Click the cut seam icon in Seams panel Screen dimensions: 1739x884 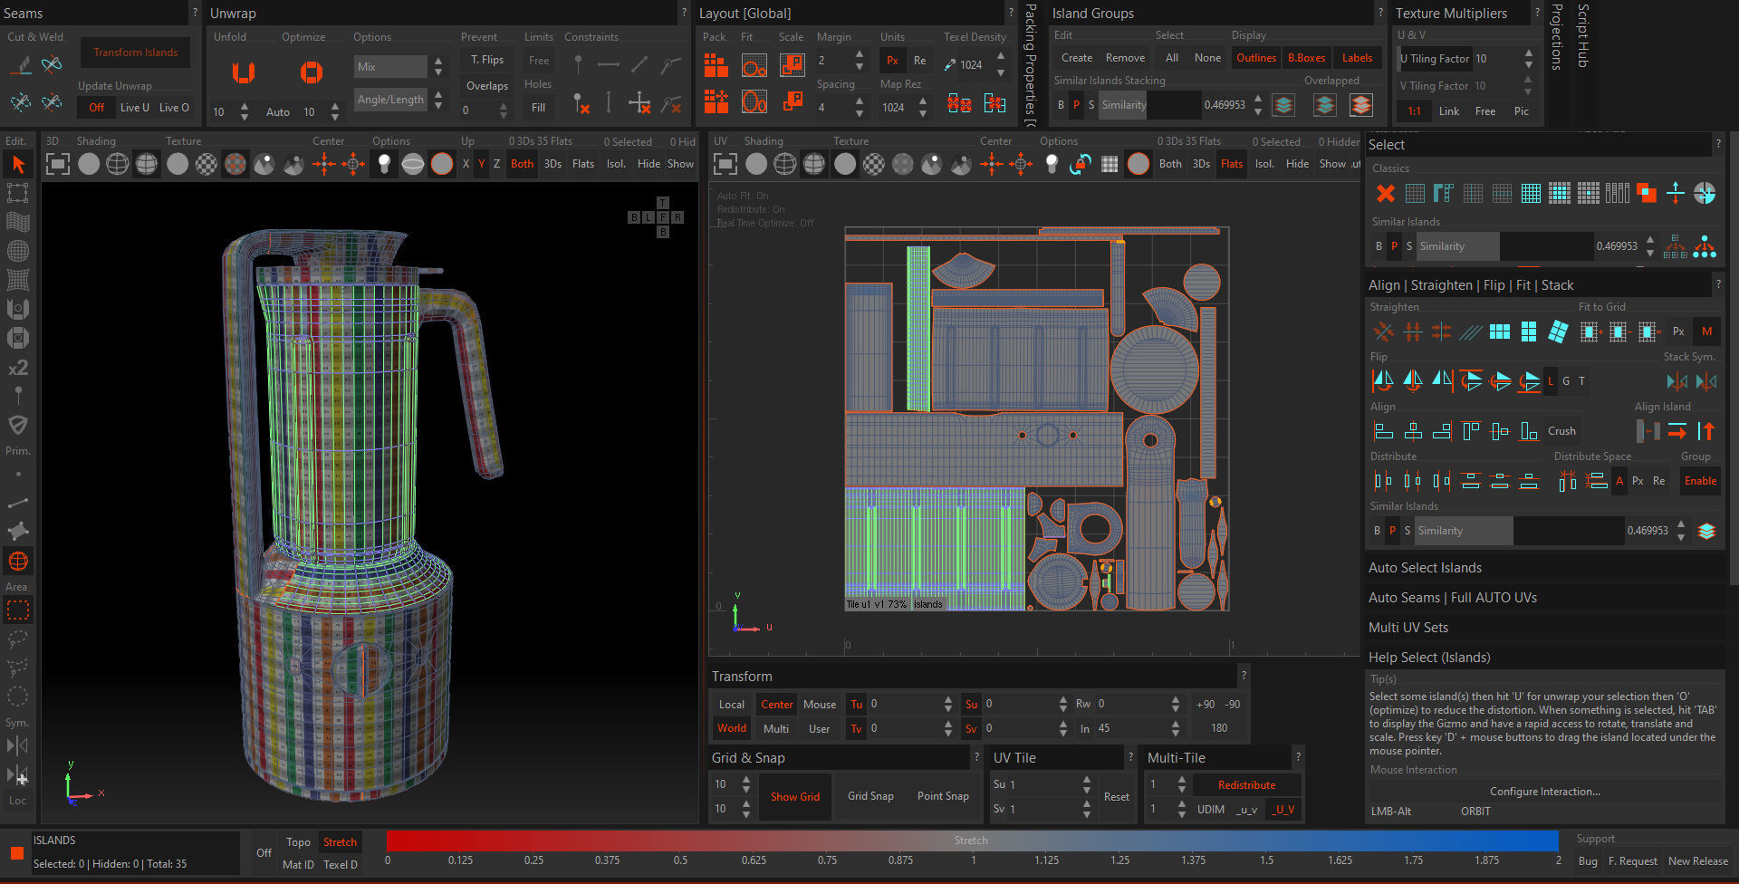tap(21, 64)
